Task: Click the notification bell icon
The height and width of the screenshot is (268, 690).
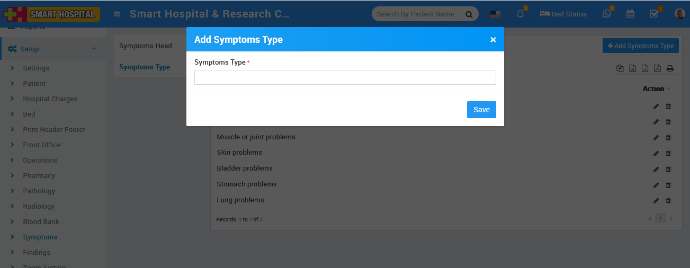Action: click(520, 14)
